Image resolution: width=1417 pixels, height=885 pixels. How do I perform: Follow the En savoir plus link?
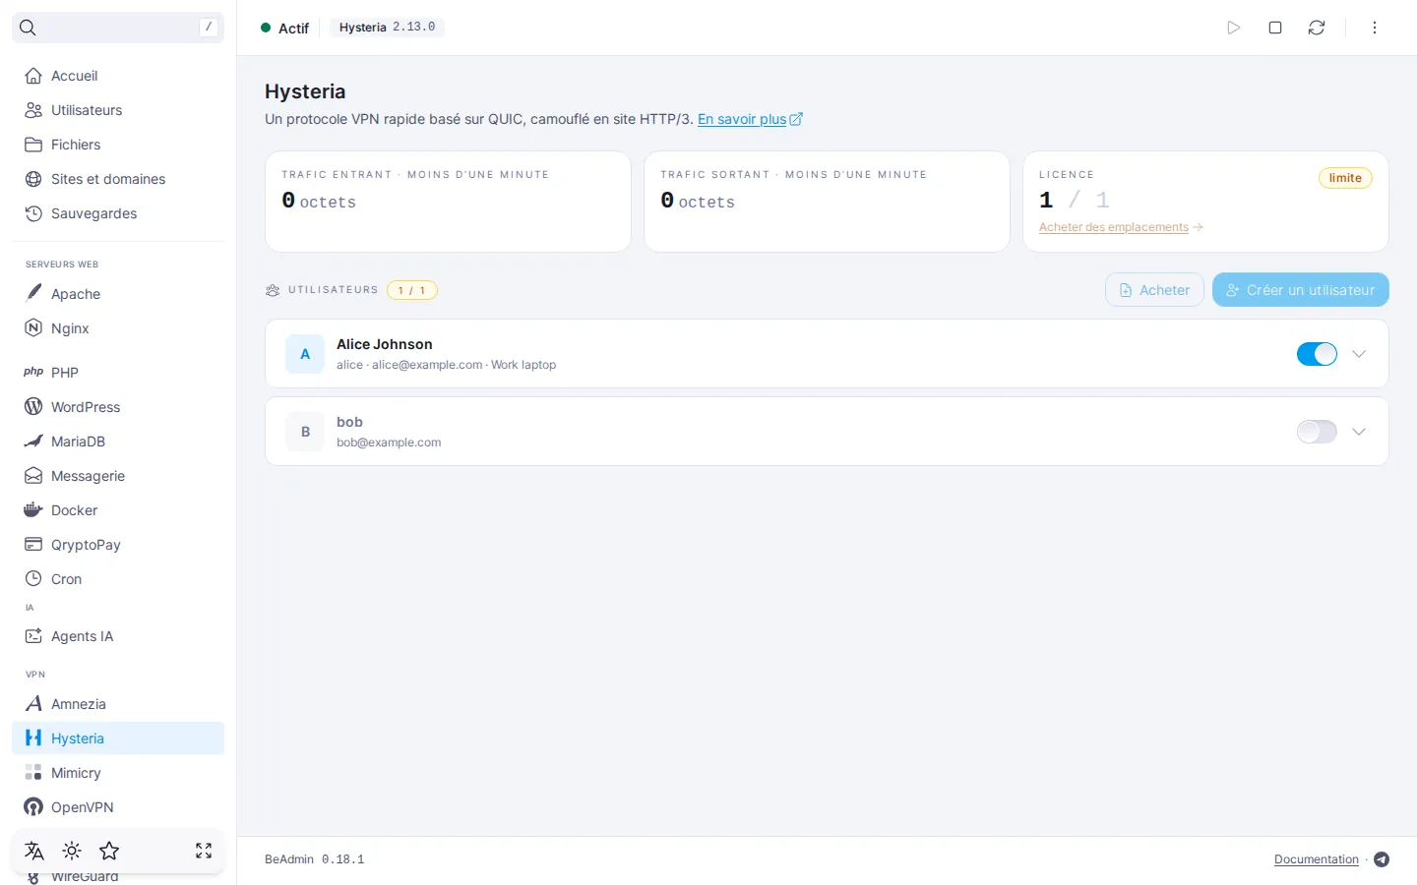pos(750,119)
